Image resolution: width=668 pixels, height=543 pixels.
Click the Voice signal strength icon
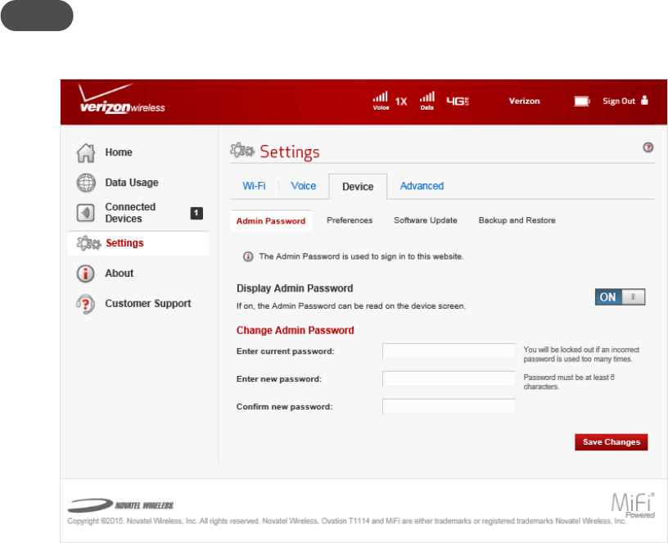tap(381, 101)
